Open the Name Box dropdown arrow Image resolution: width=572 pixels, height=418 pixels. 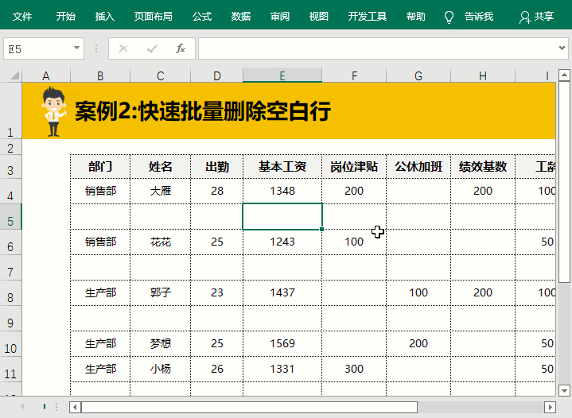[77, 48]
